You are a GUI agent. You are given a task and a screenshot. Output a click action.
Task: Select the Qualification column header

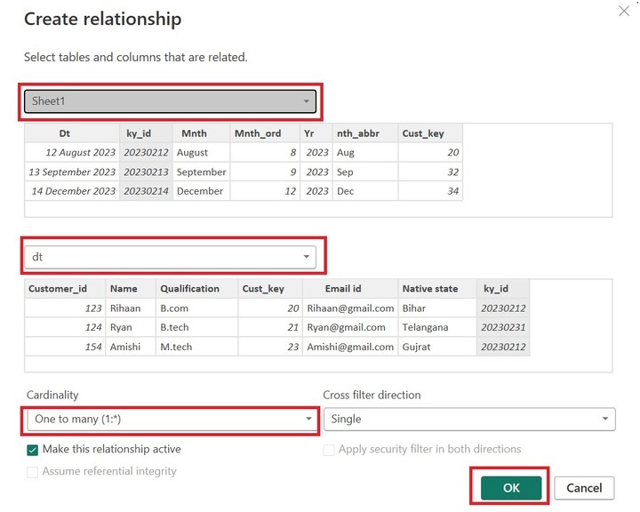189,289
